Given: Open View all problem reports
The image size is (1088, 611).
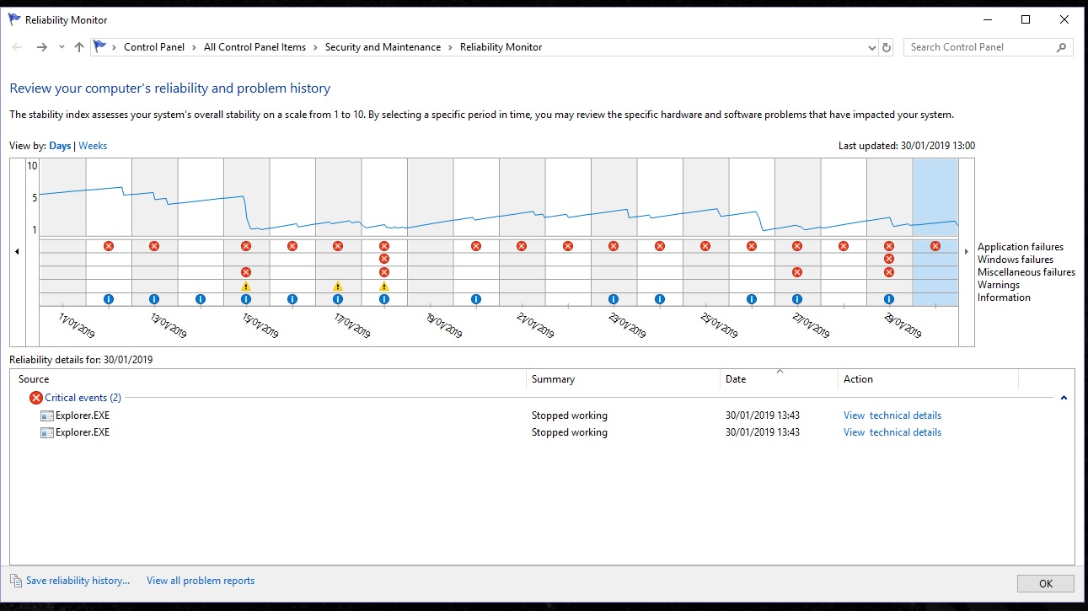Looking at the screenshot, I should pyautogui.click(x=200, y=580).
